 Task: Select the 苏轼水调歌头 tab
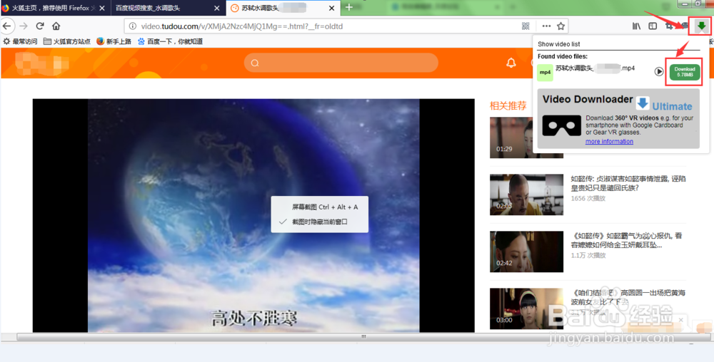[x=283, y=8]
